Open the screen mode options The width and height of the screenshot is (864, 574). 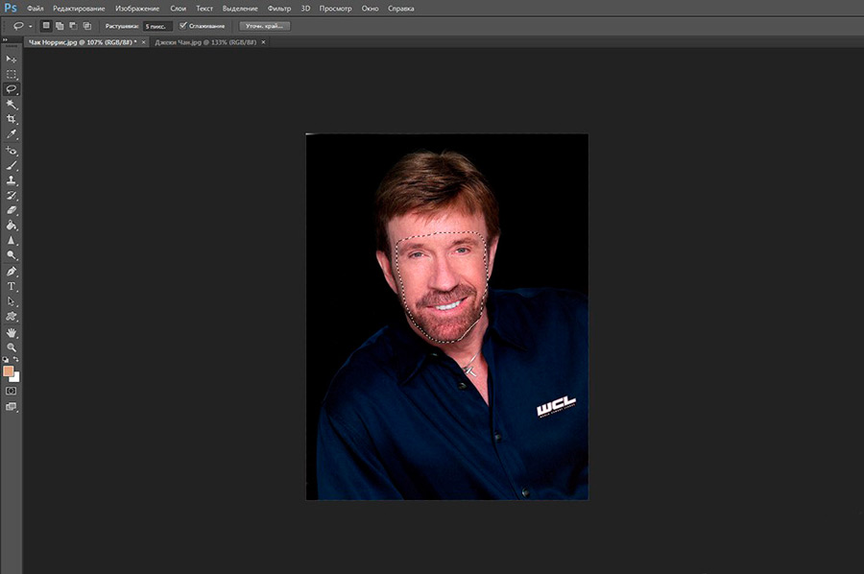[x=12, y=407]
